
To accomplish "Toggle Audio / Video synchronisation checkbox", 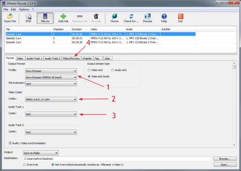I will (10, 143).
